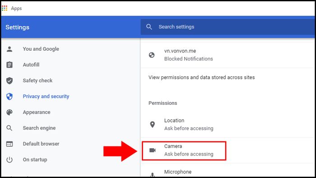
Task: Click the Settings page title
Action: coord(17,27)
